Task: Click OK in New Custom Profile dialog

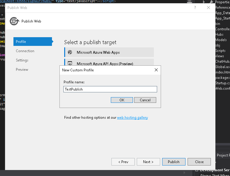Action: coord(122,100)
